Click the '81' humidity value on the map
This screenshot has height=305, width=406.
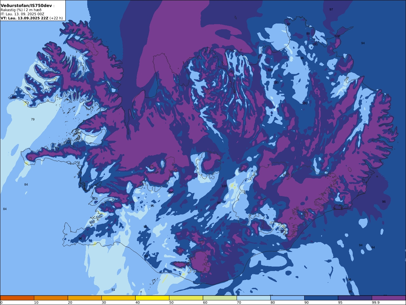[x=113, y=290]
